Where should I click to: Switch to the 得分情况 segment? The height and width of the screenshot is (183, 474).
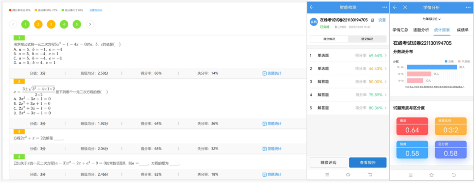[x=329, y=39]
